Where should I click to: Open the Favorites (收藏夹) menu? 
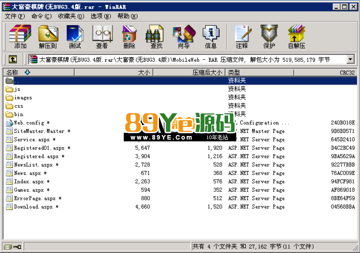[x=71, y=16]
